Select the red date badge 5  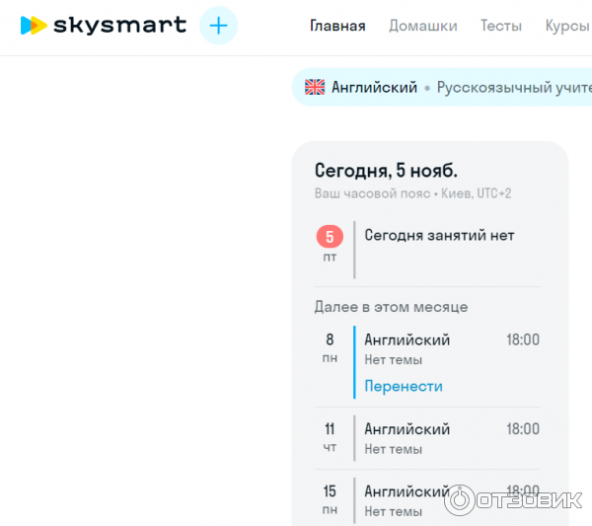pyautogui.click(x=330, y=237)
